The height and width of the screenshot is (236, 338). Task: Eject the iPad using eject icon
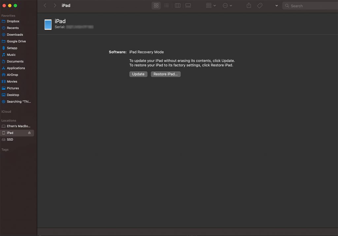click(x=29, y=133)
